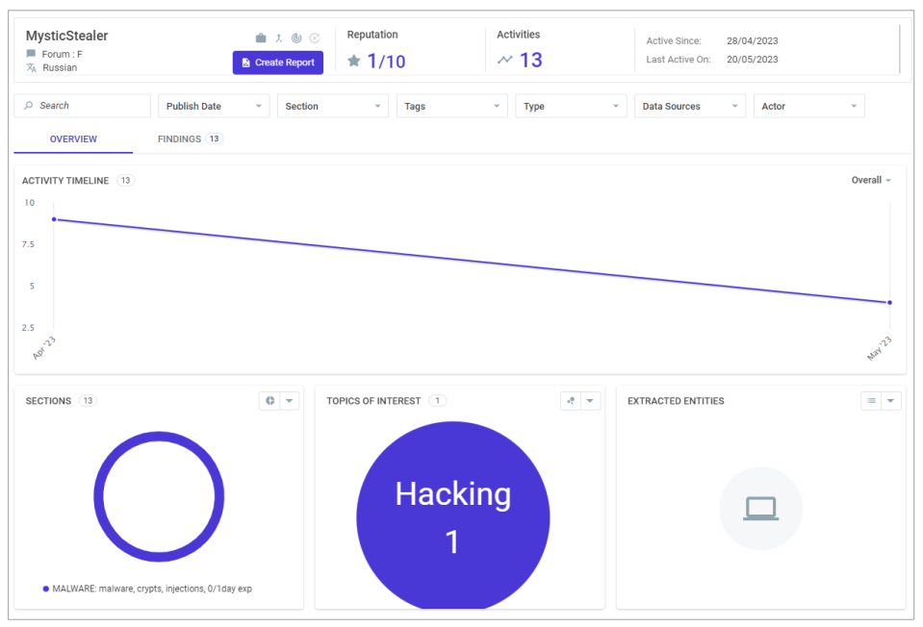Open the Publish Date dropdown
Image resolution: width=923 pixels, height=627 pixels.
[214, 106]
